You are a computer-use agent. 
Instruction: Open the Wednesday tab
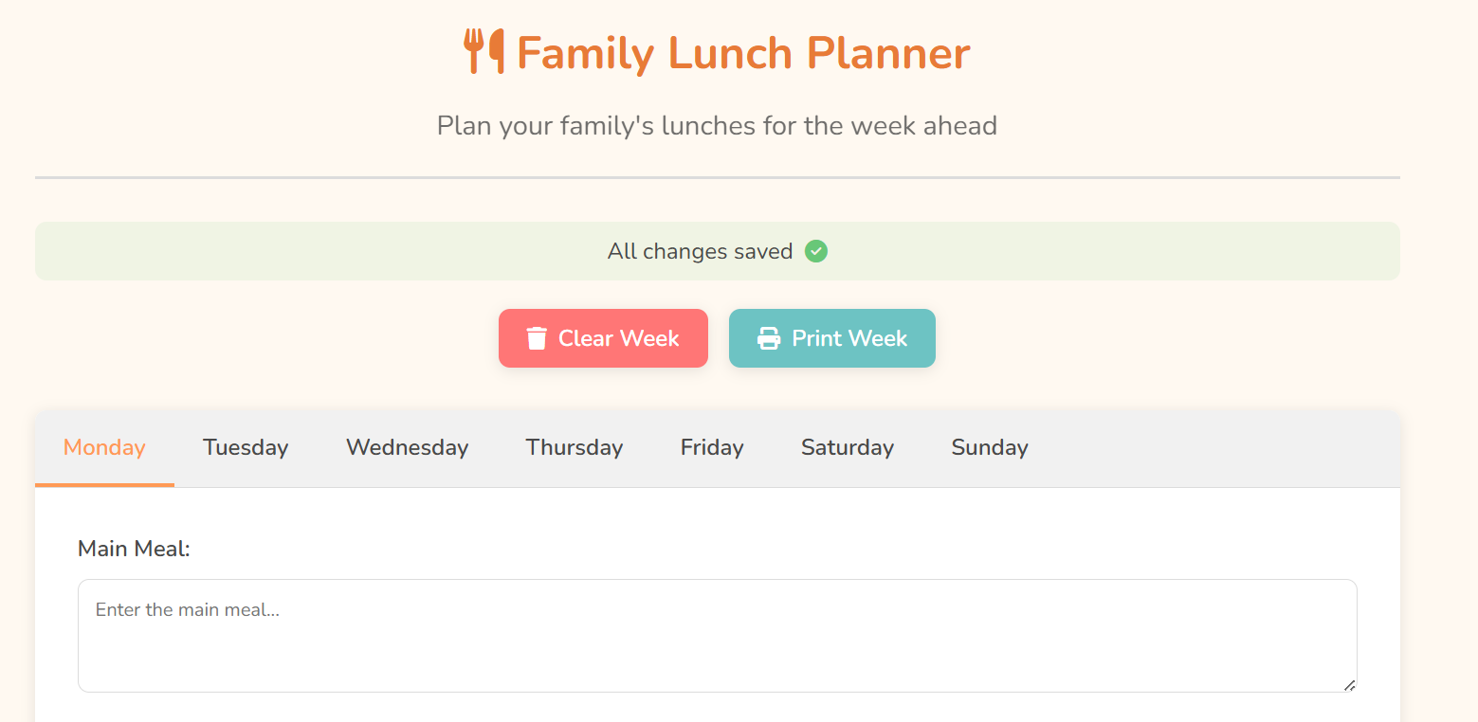407,448
